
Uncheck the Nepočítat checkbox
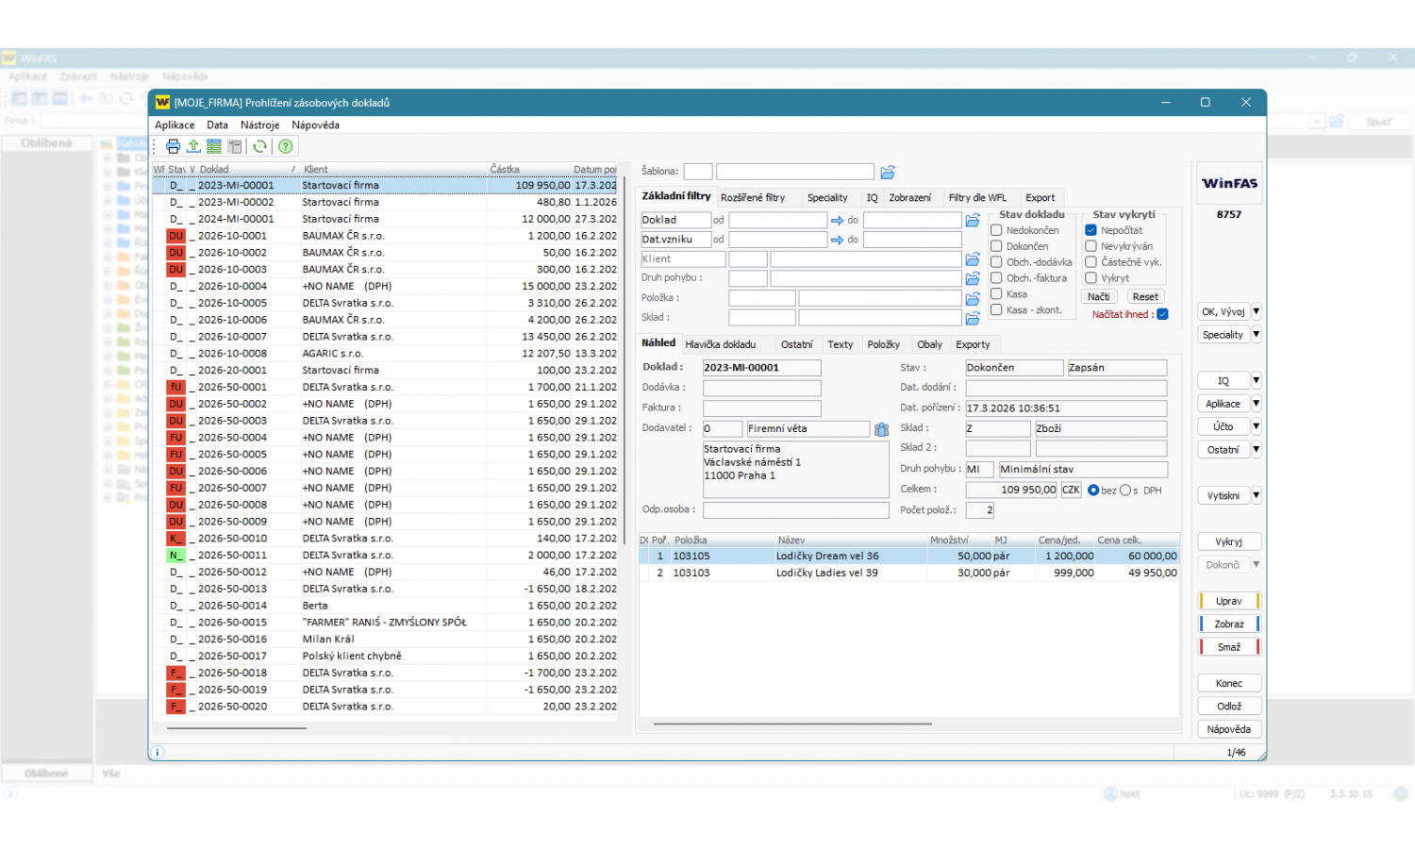1090,230
